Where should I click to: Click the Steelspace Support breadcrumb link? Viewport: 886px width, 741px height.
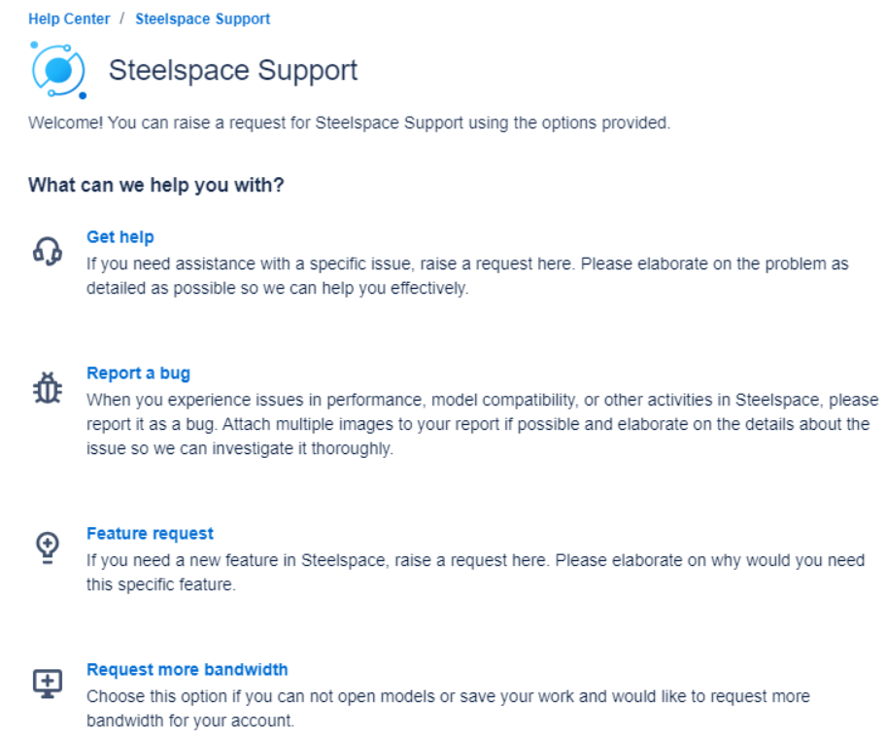tap(203, 18)
